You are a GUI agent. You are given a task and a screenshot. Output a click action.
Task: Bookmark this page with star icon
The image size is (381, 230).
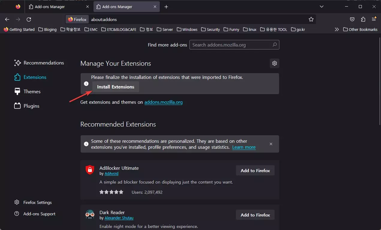[311, 19]
